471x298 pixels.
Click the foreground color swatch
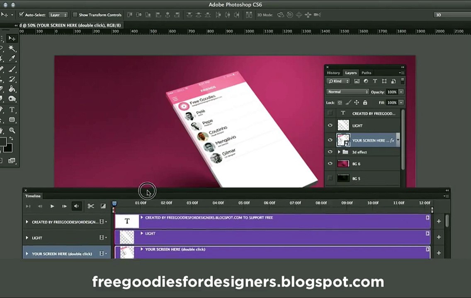tap(3, 142)
